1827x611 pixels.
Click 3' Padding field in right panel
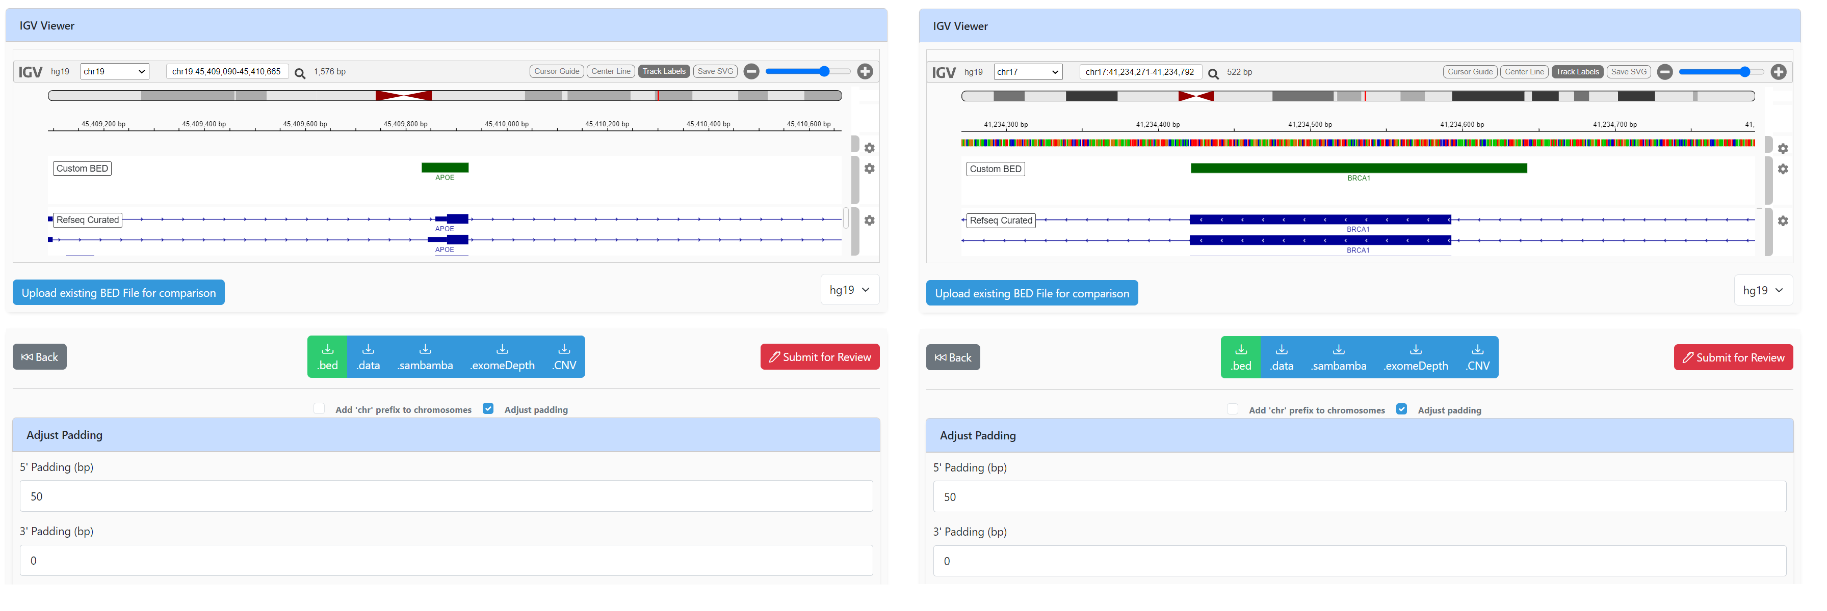[x=1360, y=562]
